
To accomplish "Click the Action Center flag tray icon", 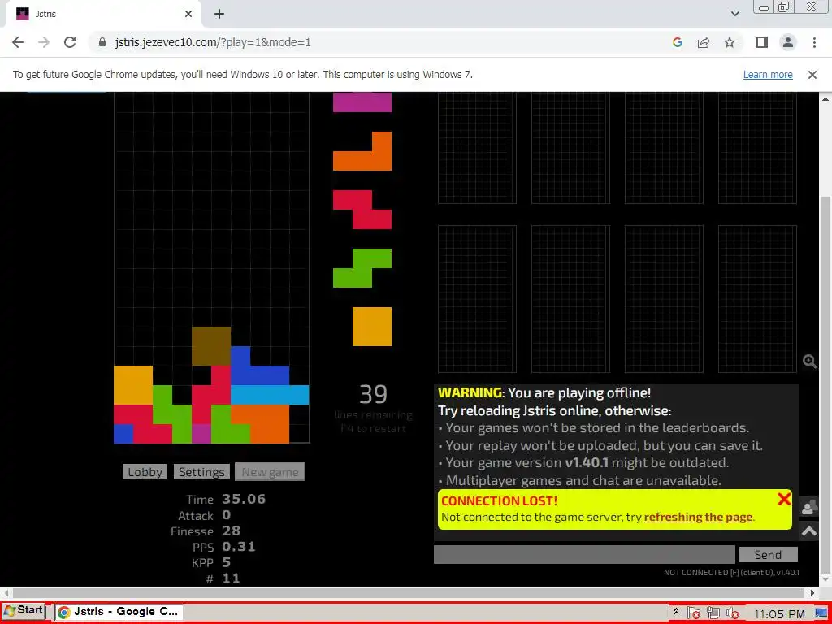I will [x=694, y=613].
